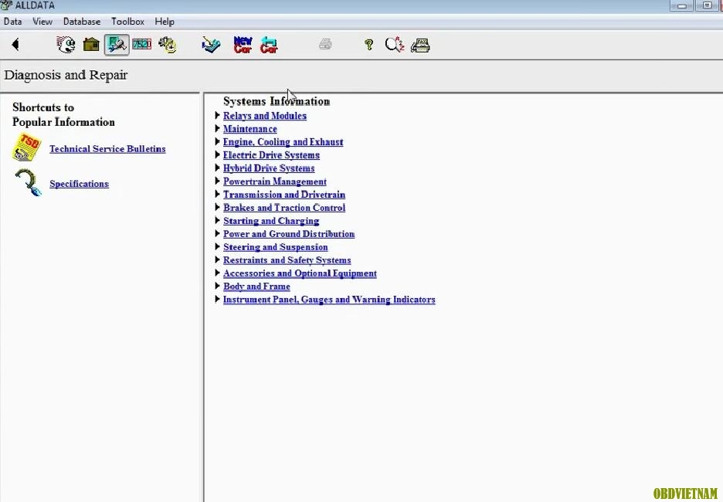The width and height of the screenshot is (723, 502).
Task: Open the Powertrain Management link
Action: coord(275,181)
